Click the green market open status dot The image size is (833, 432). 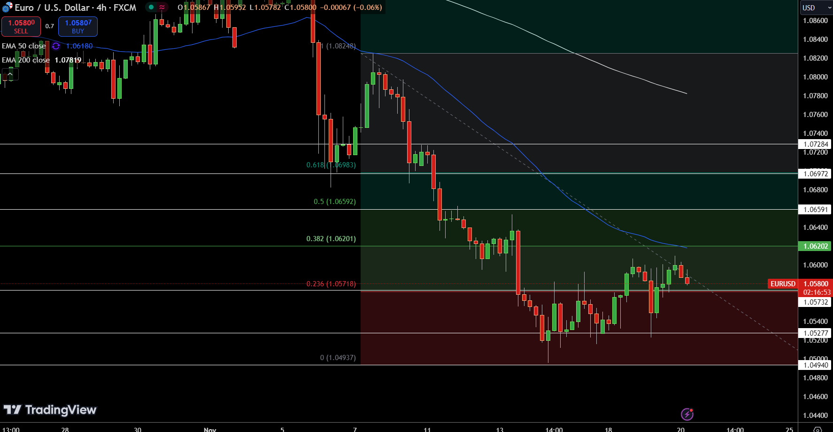151,7
